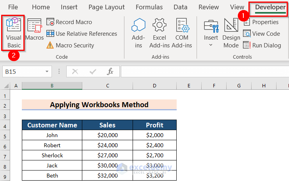
Task: Open the Add-ins dialog
Action: click(138, 33)
